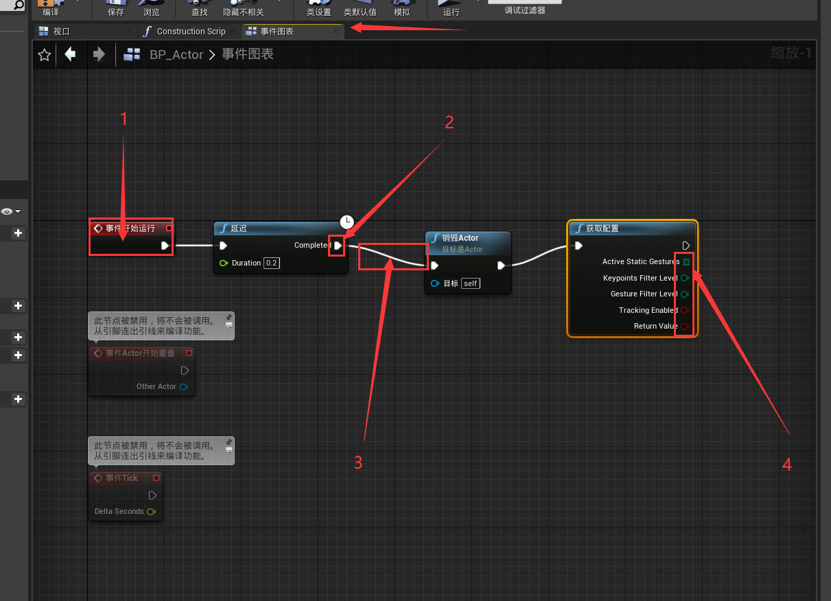Navigate forward using the right arrow
The width and height of the screenshot is (831, 601).
click(99, 54)
